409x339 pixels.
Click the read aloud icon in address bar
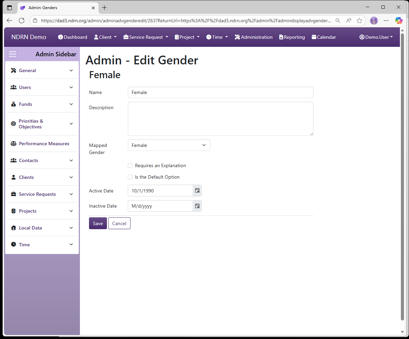[x=349, y=21]
